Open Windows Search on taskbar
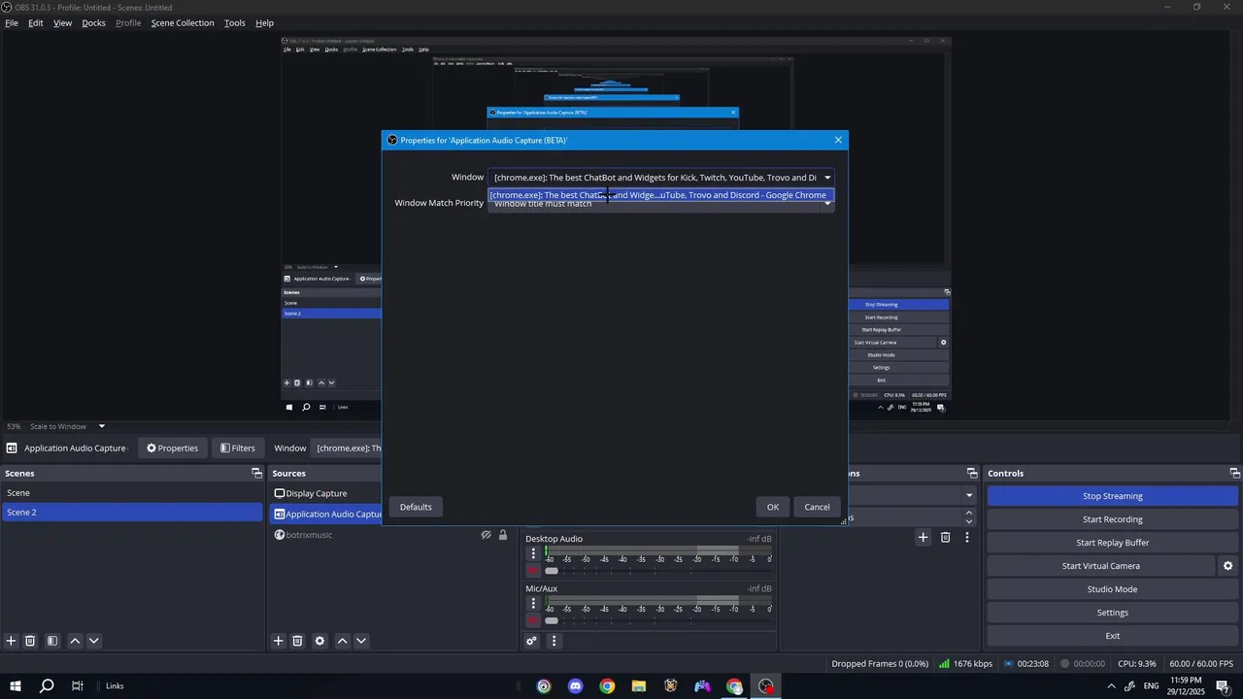Viewport: 1243px width, 699px height. tap(47, 686)
